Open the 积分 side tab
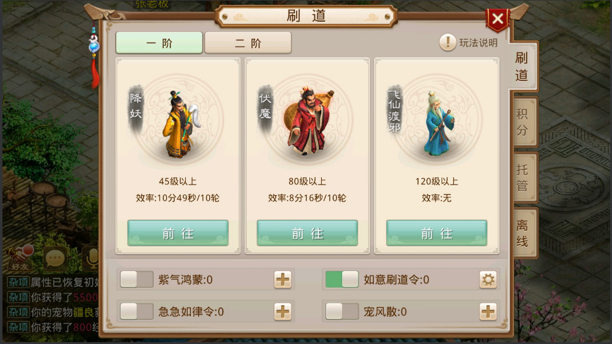 coord(523,122)
